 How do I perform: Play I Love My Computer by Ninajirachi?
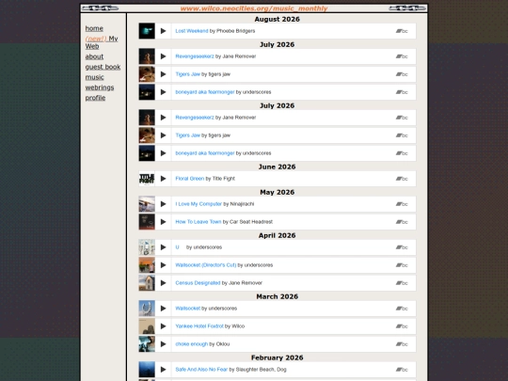click(164, 204)
